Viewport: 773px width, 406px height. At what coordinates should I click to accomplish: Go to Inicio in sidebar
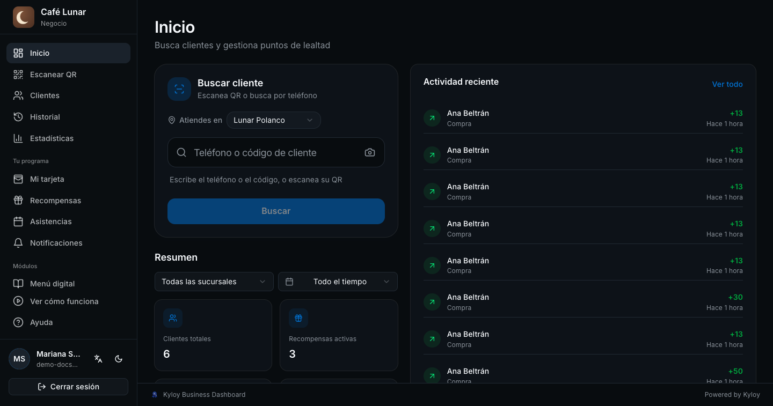pyautogui.click(x=68, y=53)
